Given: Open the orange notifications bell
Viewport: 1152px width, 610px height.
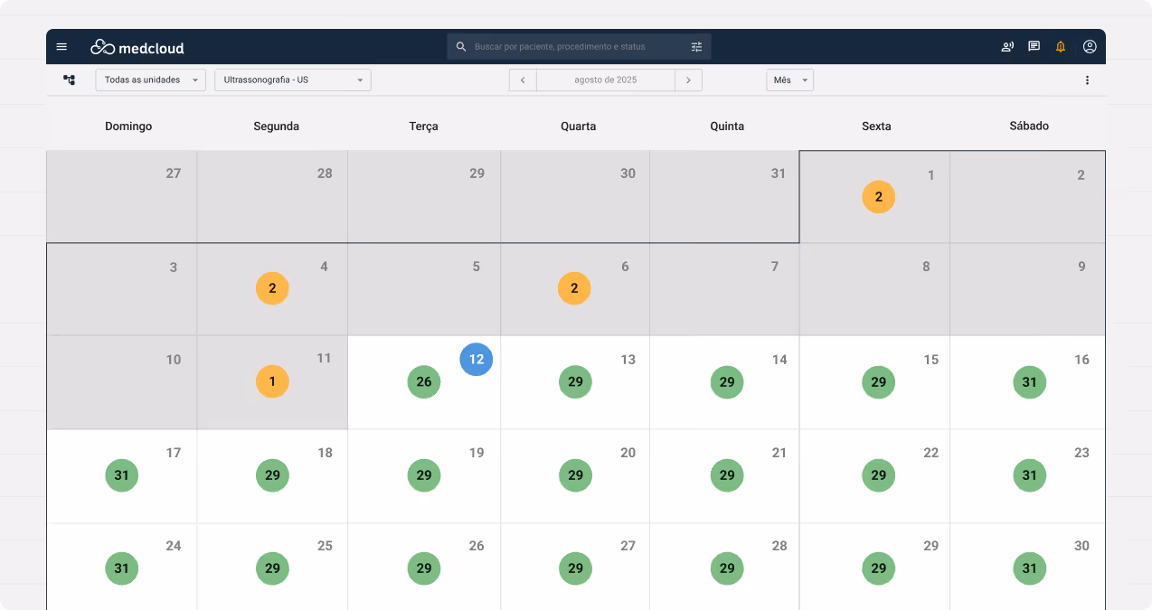Looking at the screenshot, I should tap(1060, 46).
